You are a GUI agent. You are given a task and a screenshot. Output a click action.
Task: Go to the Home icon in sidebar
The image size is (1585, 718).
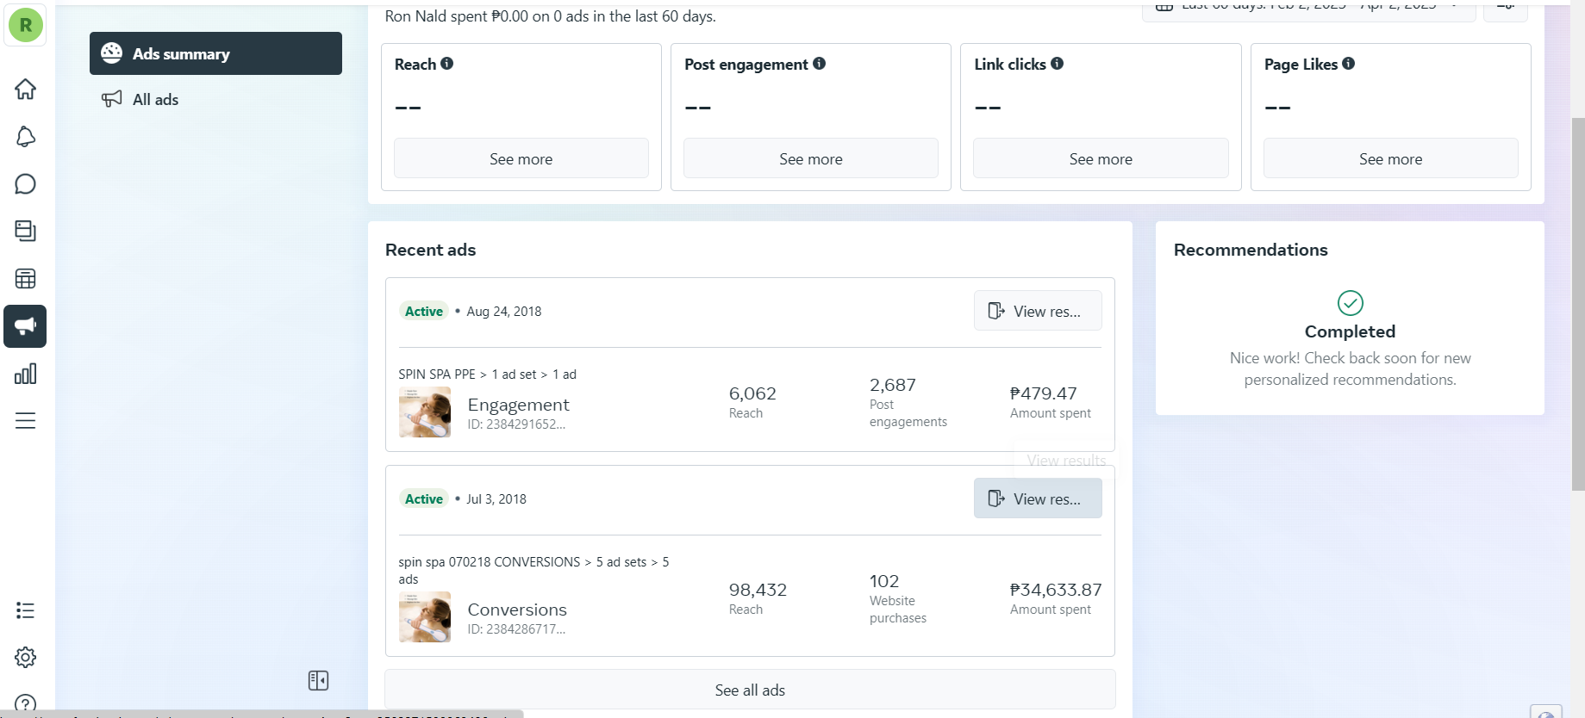pos(25,90)
